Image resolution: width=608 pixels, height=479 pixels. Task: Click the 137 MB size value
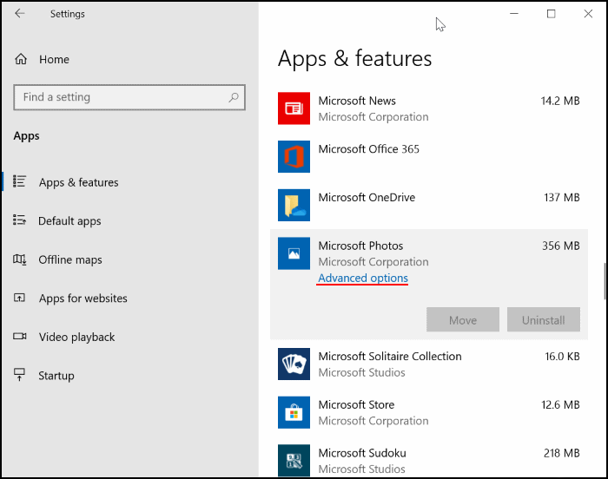click(562, 198)
